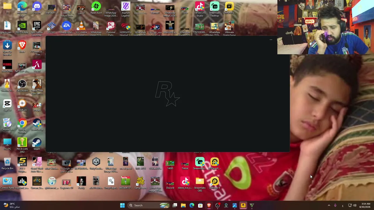Select the Steam desktop shortcut

click(x=37, y=144)
